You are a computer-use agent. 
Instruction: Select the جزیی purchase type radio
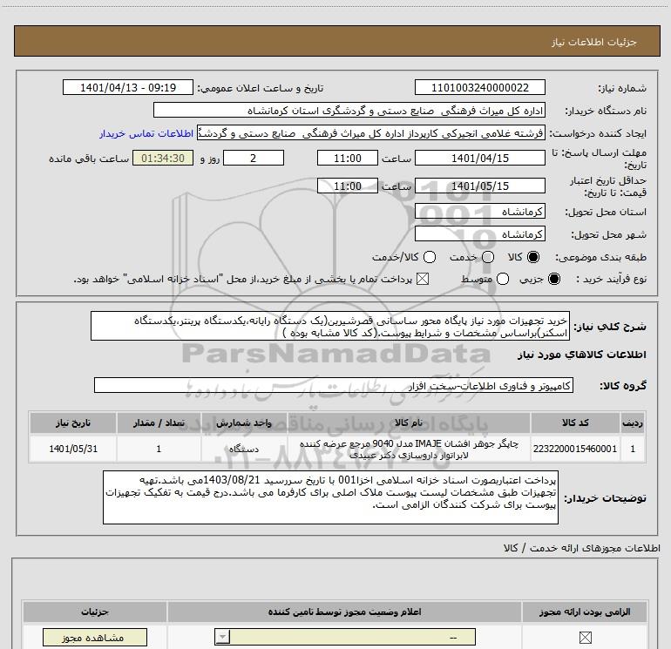[x=553, y=279]
